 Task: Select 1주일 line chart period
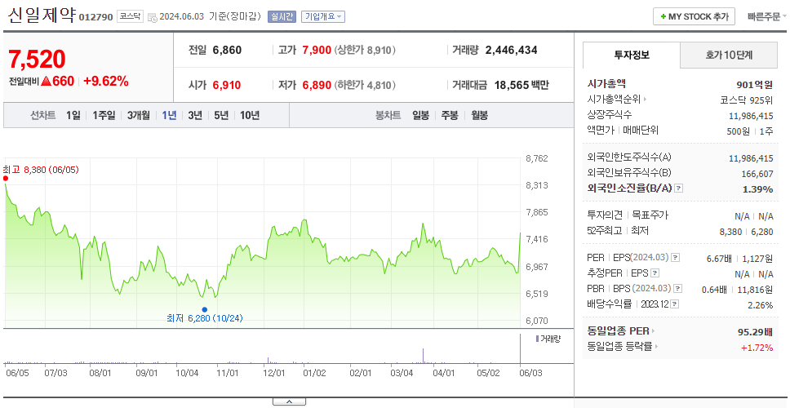(x=104, y=115)
